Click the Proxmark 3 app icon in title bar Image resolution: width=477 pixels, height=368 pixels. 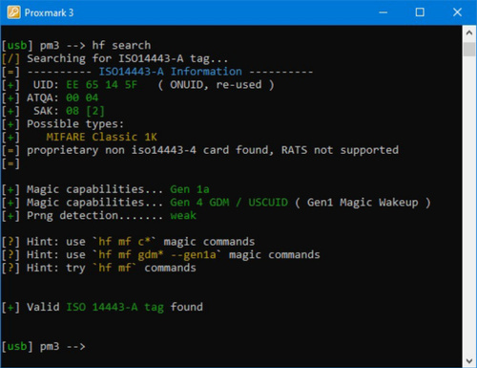pos(13,12)
